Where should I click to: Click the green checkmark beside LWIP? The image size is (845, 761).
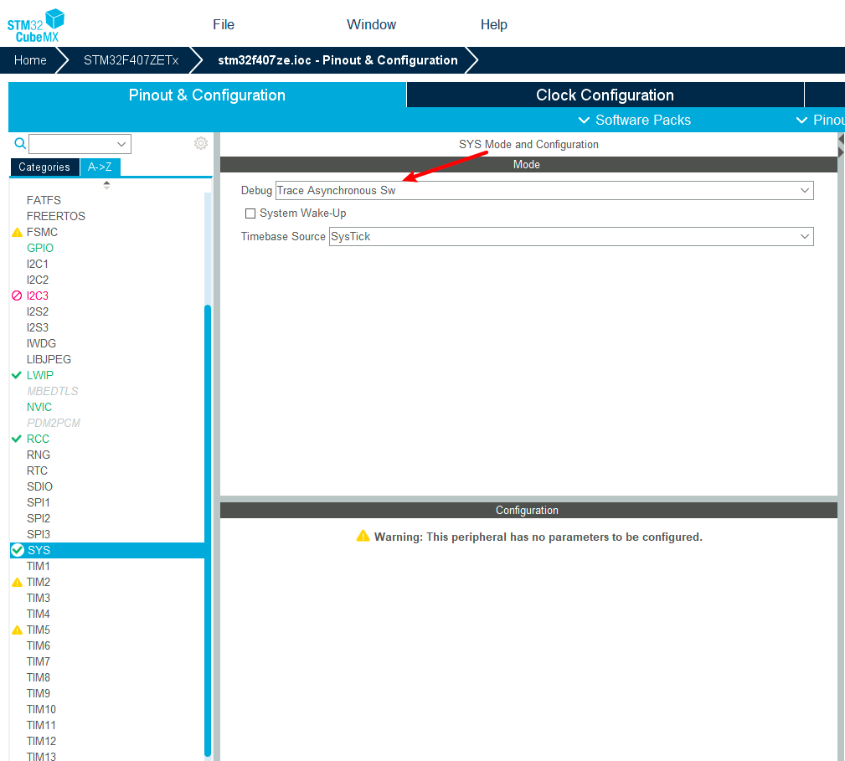pos(18,375)
